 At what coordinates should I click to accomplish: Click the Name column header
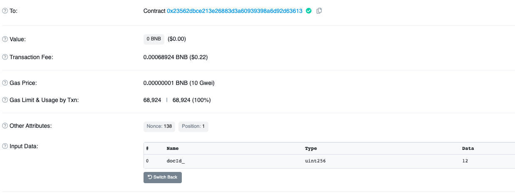173,148
